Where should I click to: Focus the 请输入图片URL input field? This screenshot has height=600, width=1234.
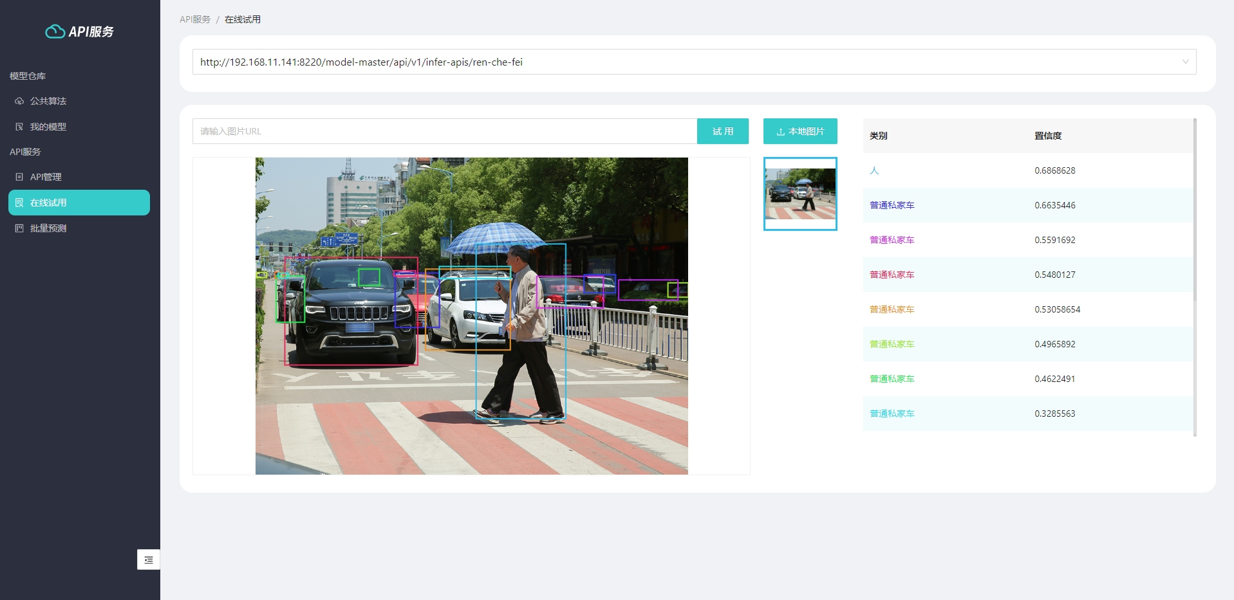[x=445, y=131]
